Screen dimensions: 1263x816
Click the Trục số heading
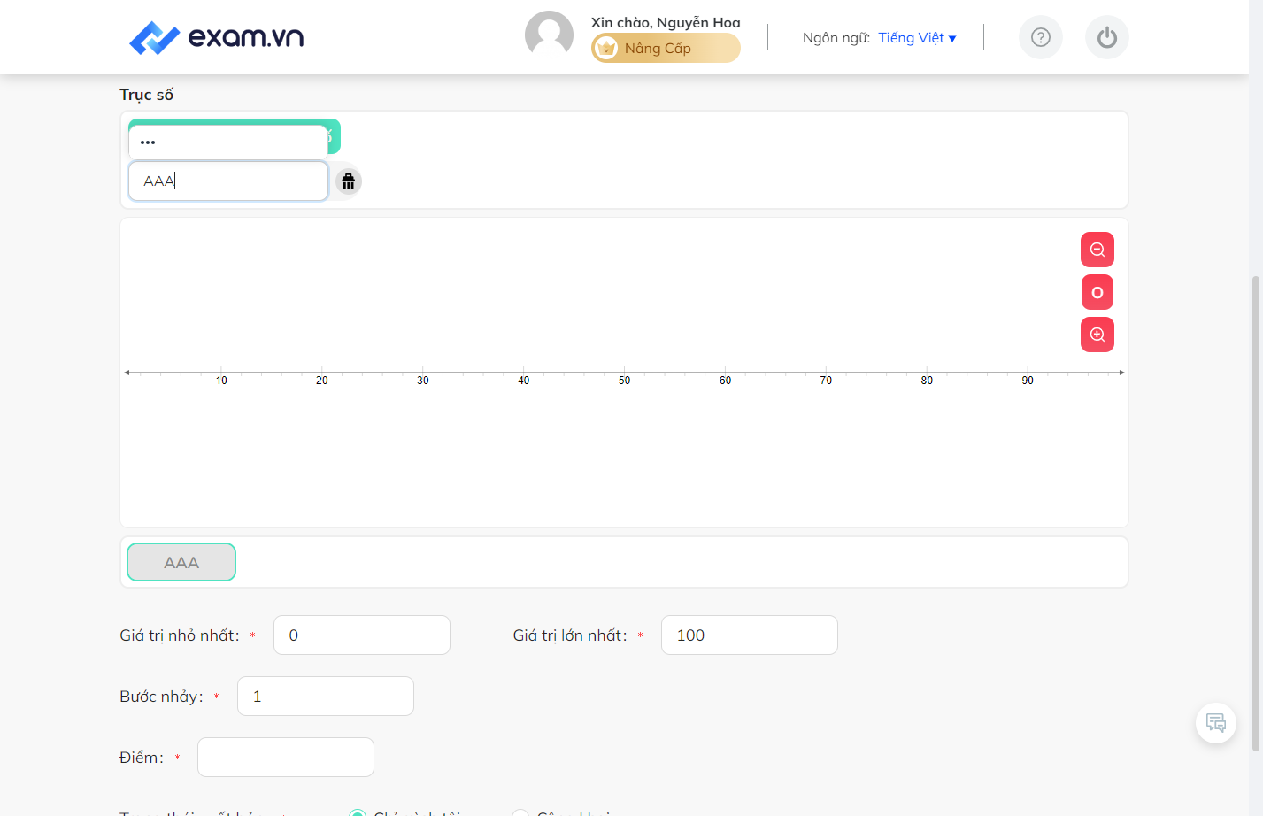point(146,95)
